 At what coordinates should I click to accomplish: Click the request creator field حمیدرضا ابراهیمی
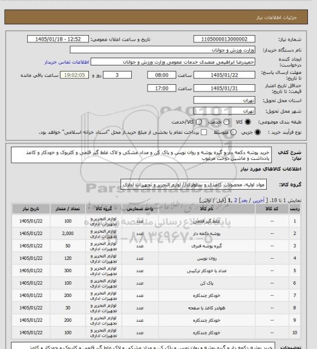[x=173, y=62]
